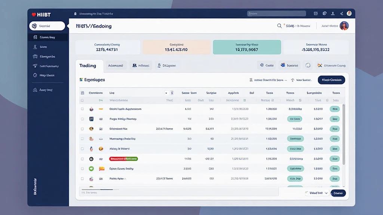
Task: Click the magnifier search icon in header
Action: coord(279,26)
